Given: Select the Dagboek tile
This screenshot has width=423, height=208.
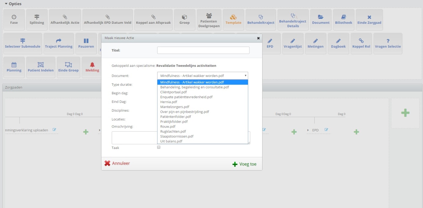Looking at the screenshot, I should pos(338,44).
